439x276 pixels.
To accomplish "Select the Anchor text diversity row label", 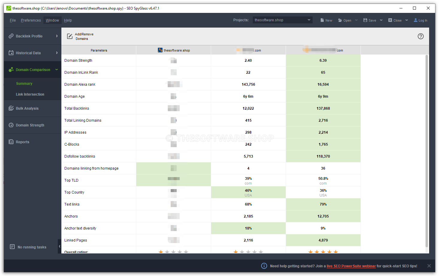I will [80, 228].
